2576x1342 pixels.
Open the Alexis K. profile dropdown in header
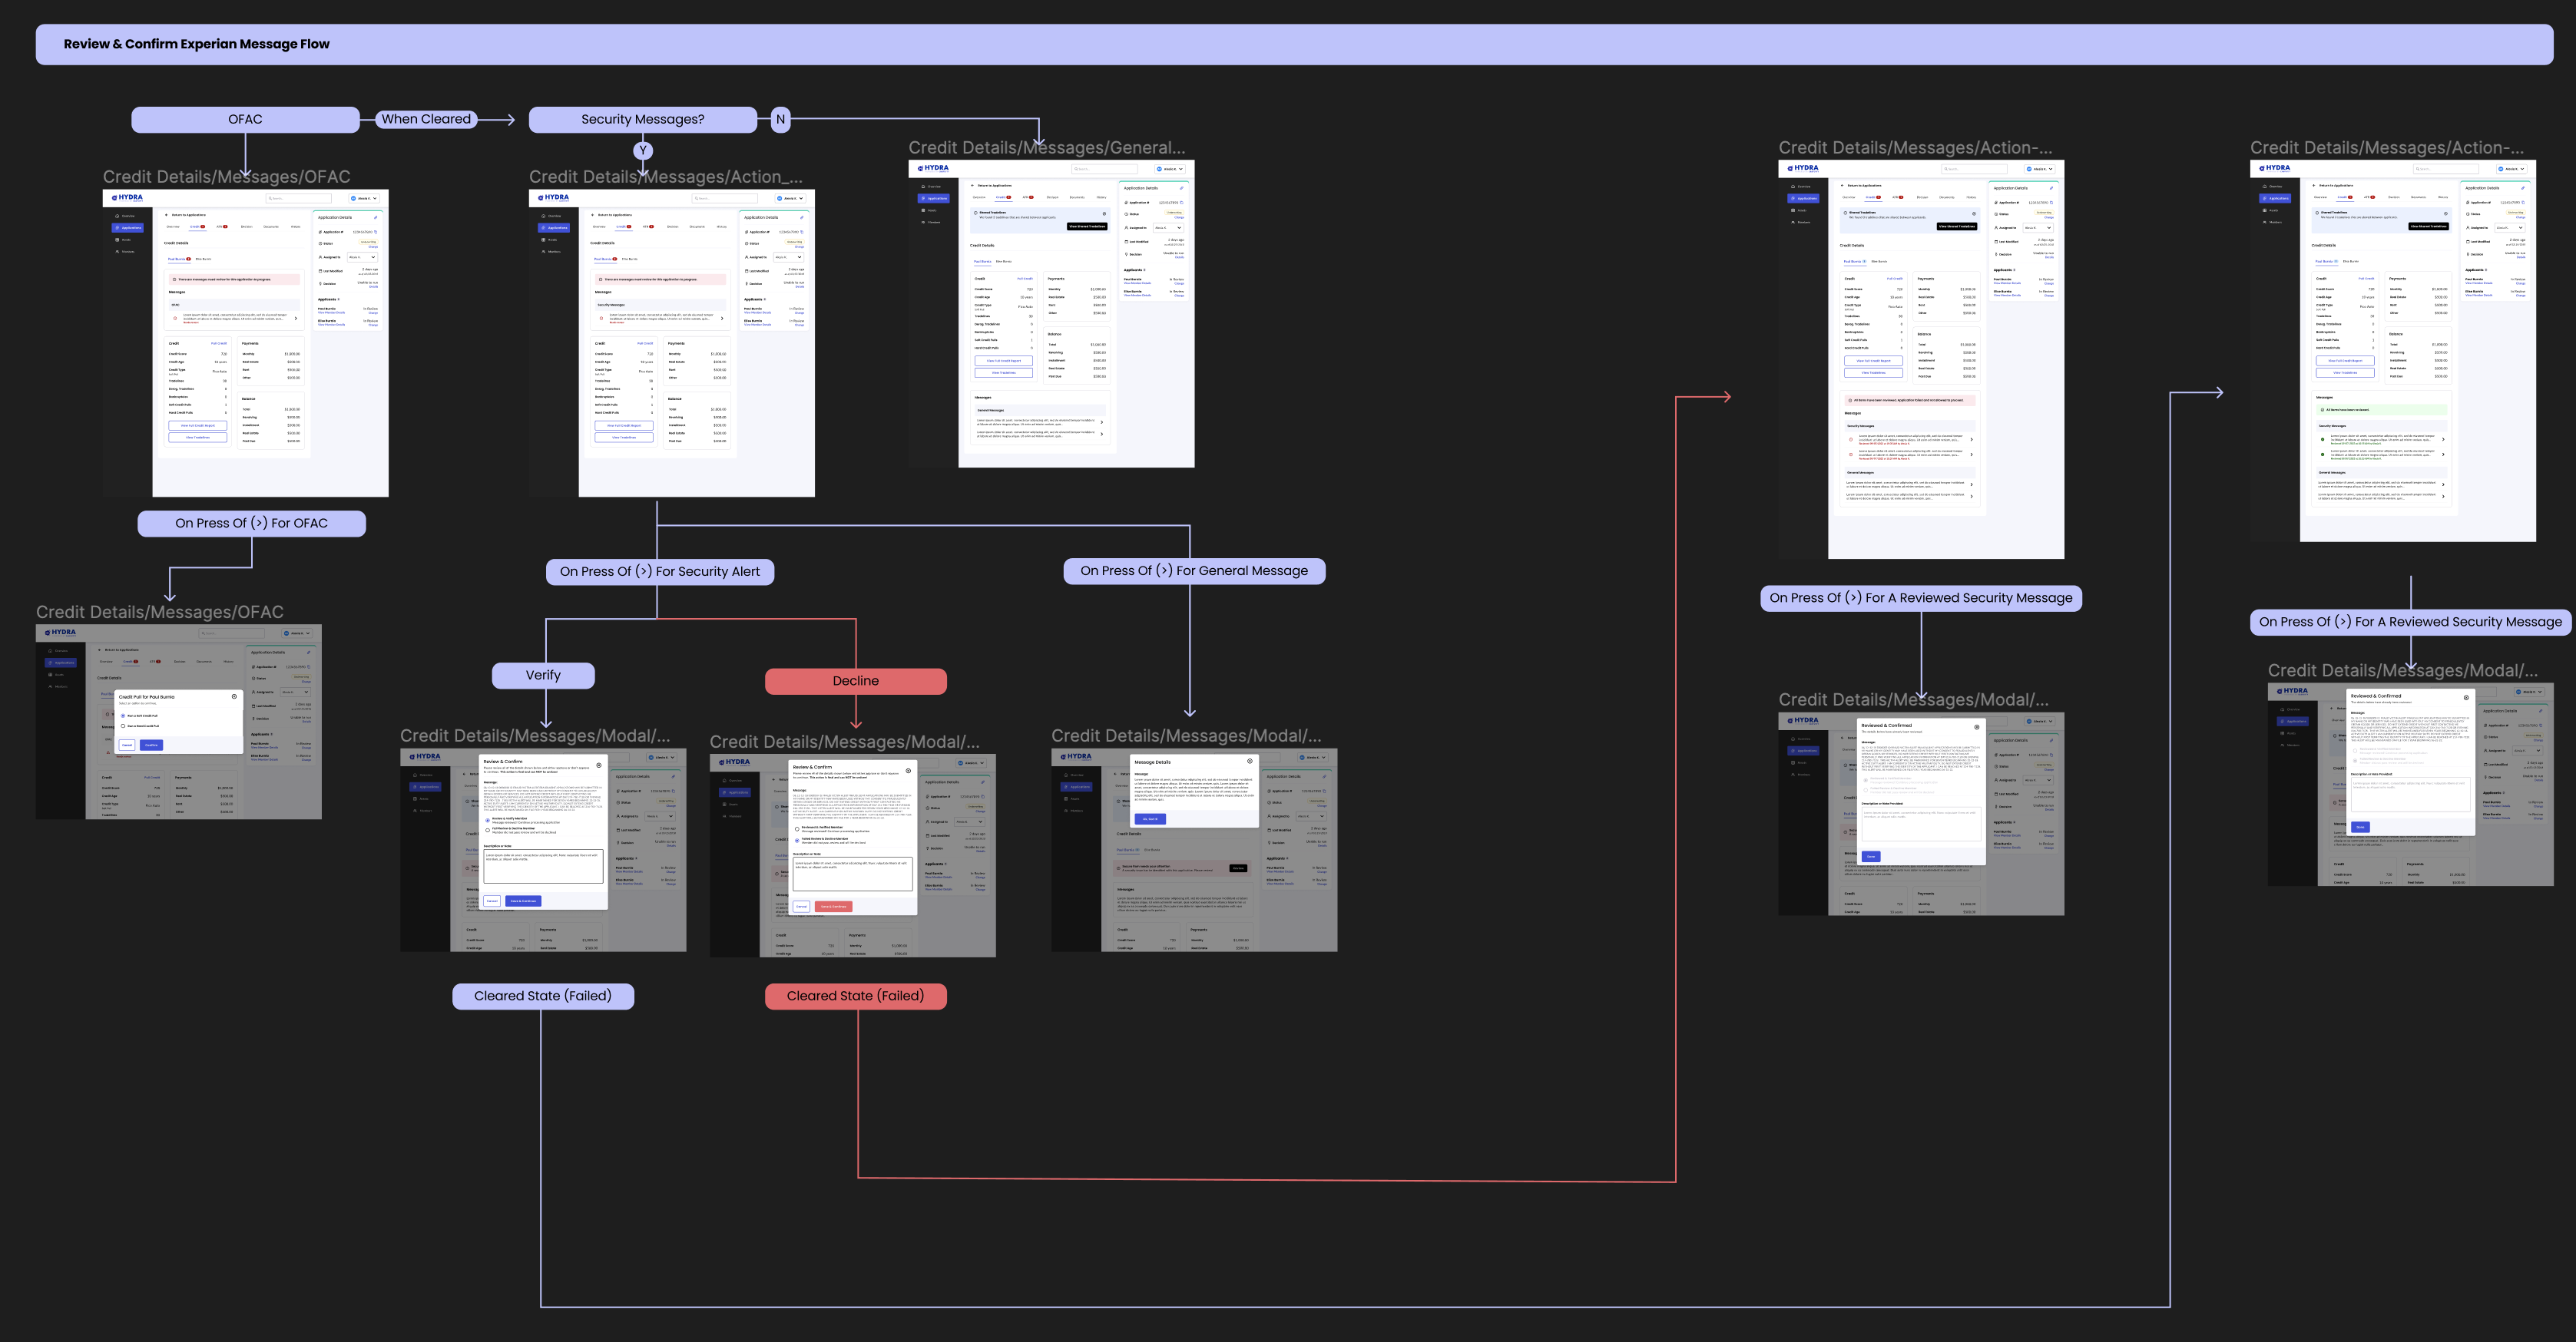364,199
